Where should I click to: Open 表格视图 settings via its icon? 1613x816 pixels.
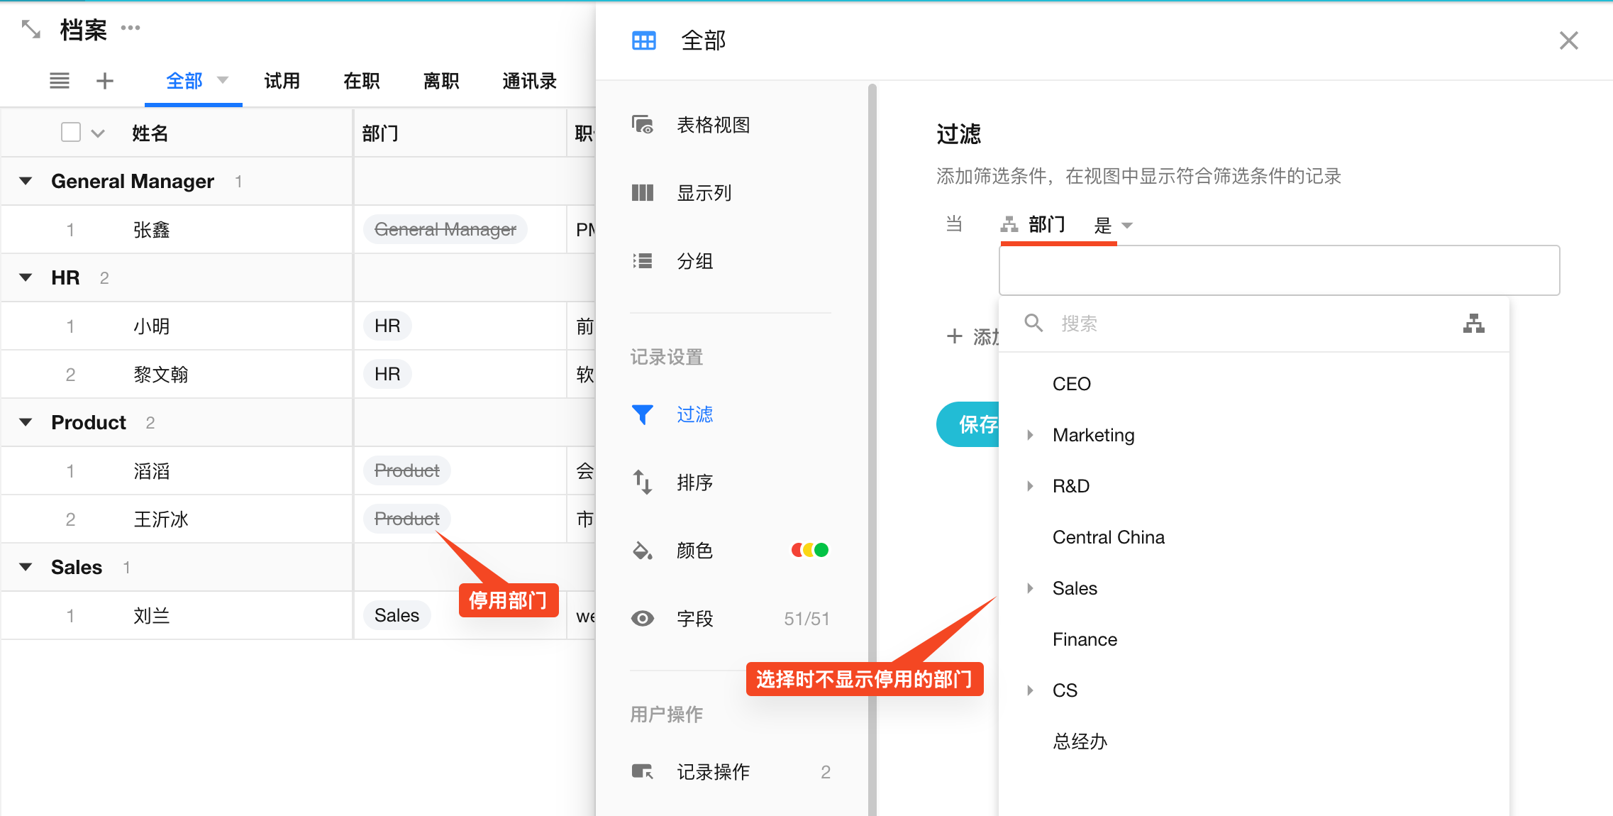643,125
